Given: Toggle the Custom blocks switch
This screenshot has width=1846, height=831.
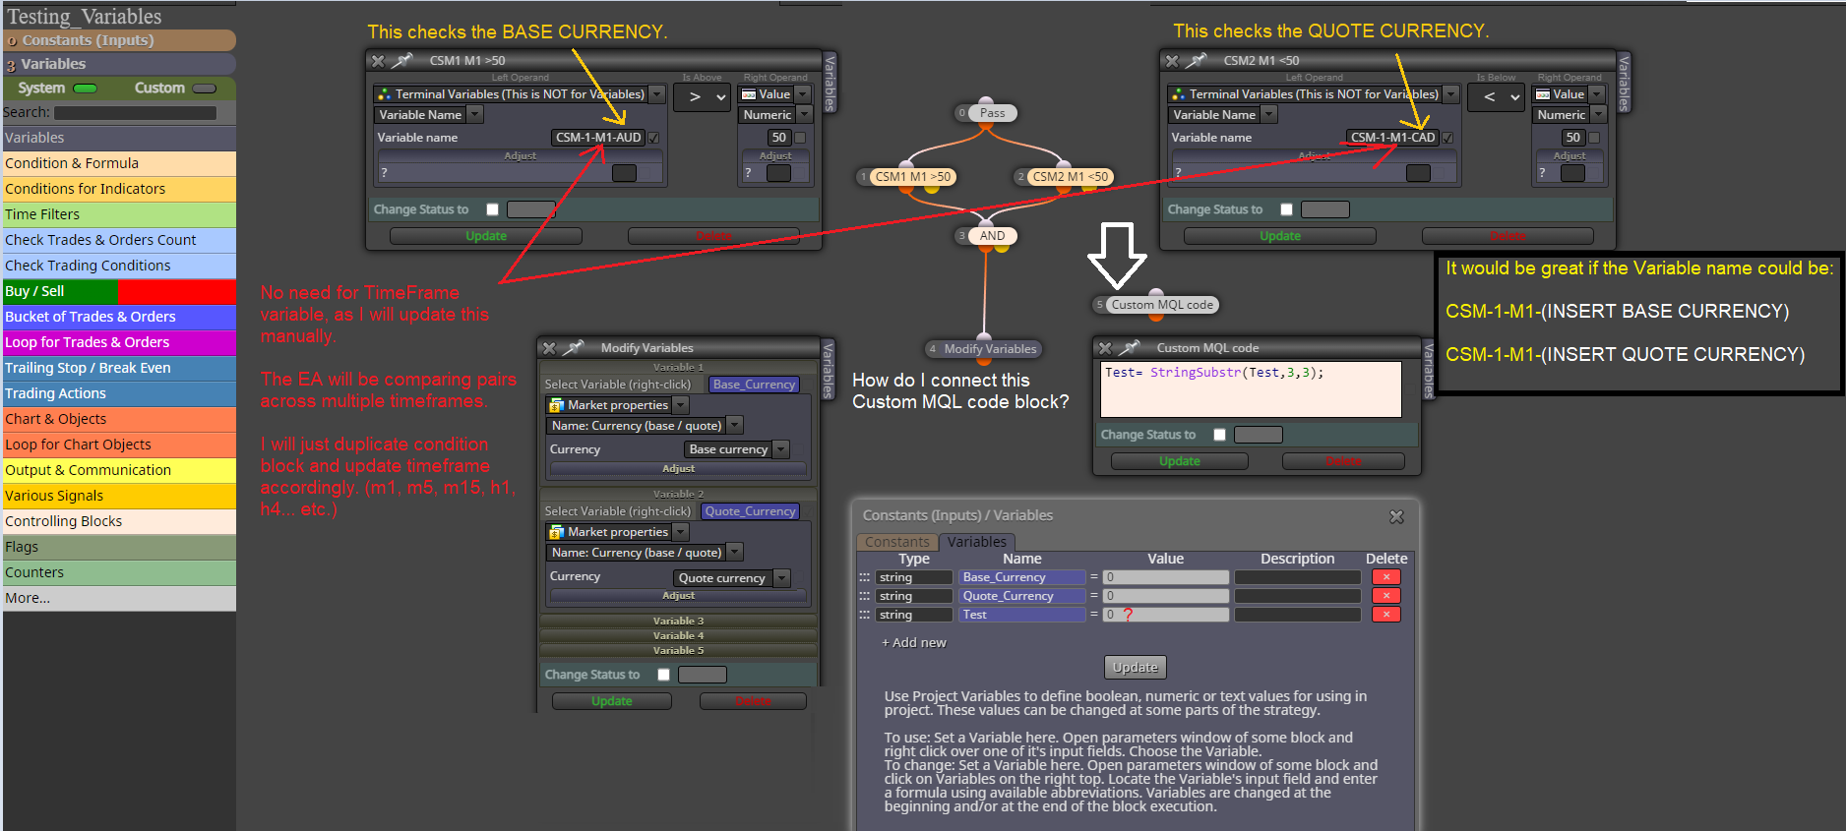Looking at the screenshot, I should click(205, 89).
